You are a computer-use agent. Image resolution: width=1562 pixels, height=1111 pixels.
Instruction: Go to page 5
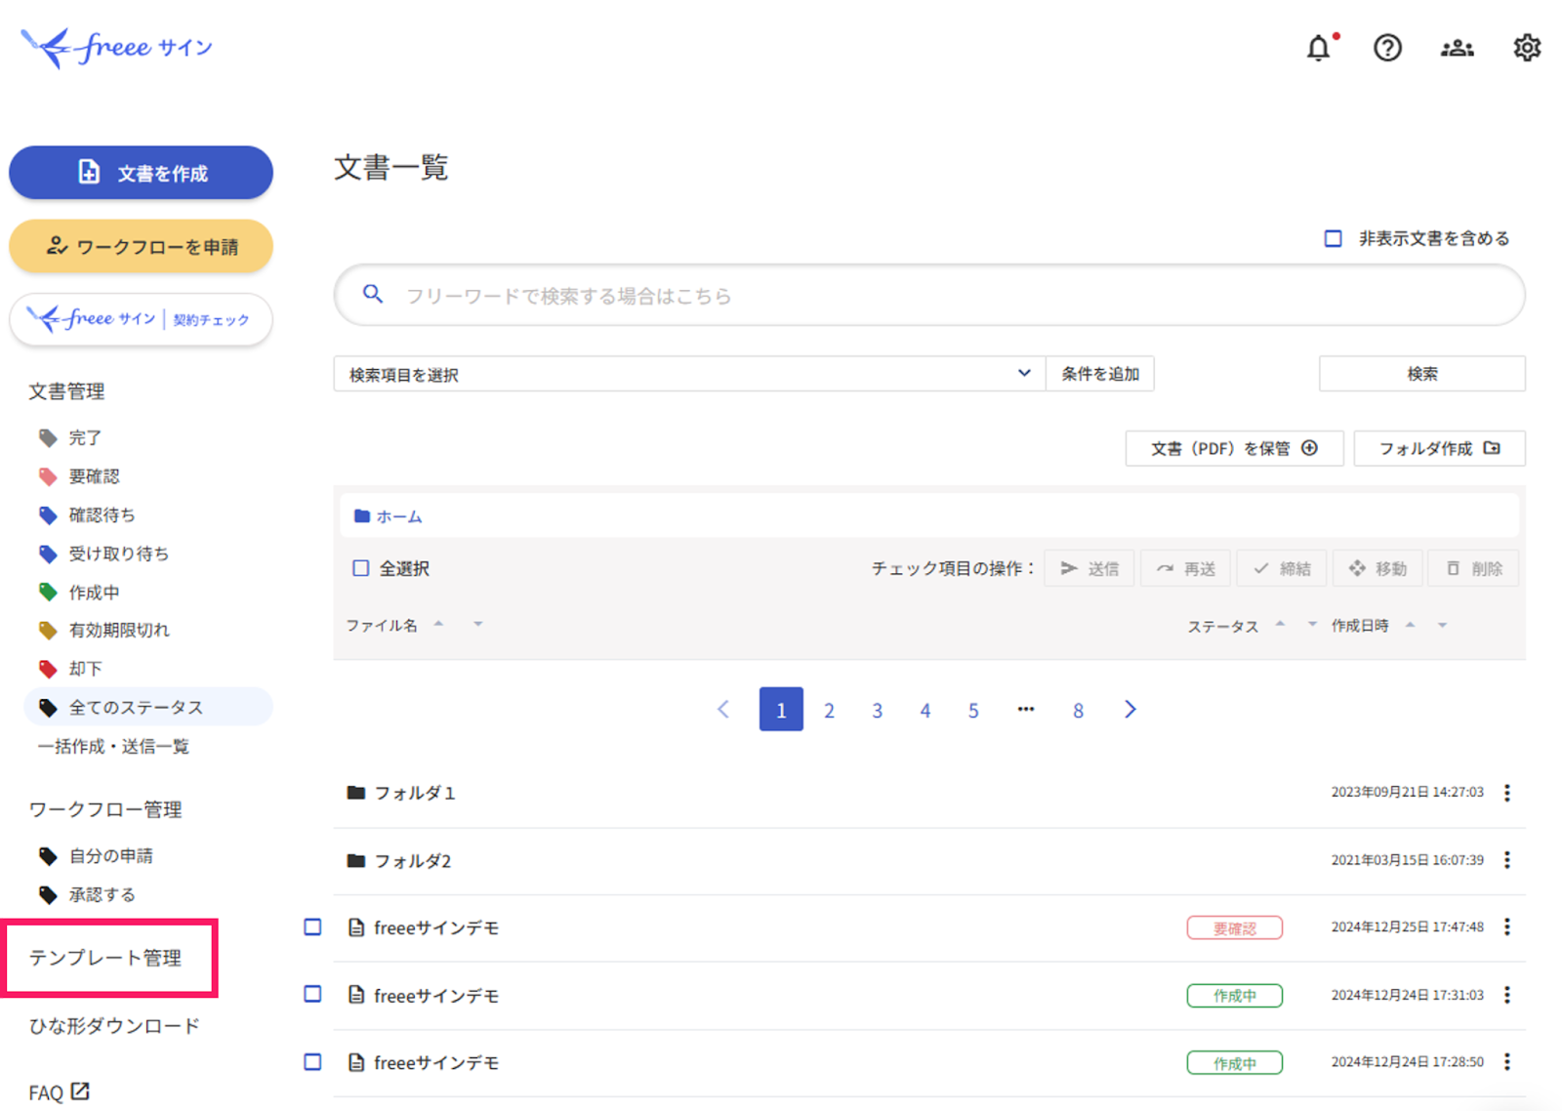973,710
